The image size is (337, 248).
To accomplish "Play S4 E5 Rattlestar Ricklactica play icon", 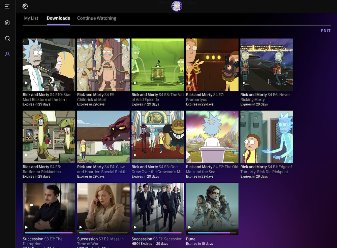I will tap(26, 155).
